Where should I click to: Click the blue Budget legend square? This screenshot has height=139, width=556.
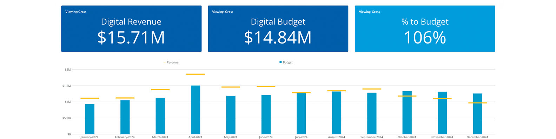click(280, 62)
